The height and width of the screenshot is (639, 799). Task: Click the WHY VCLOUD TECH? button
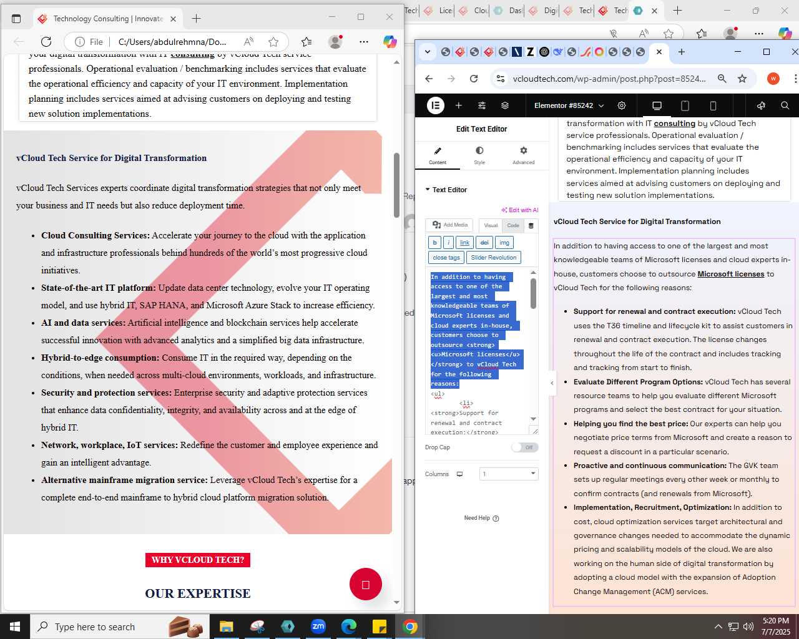[198, 560]
